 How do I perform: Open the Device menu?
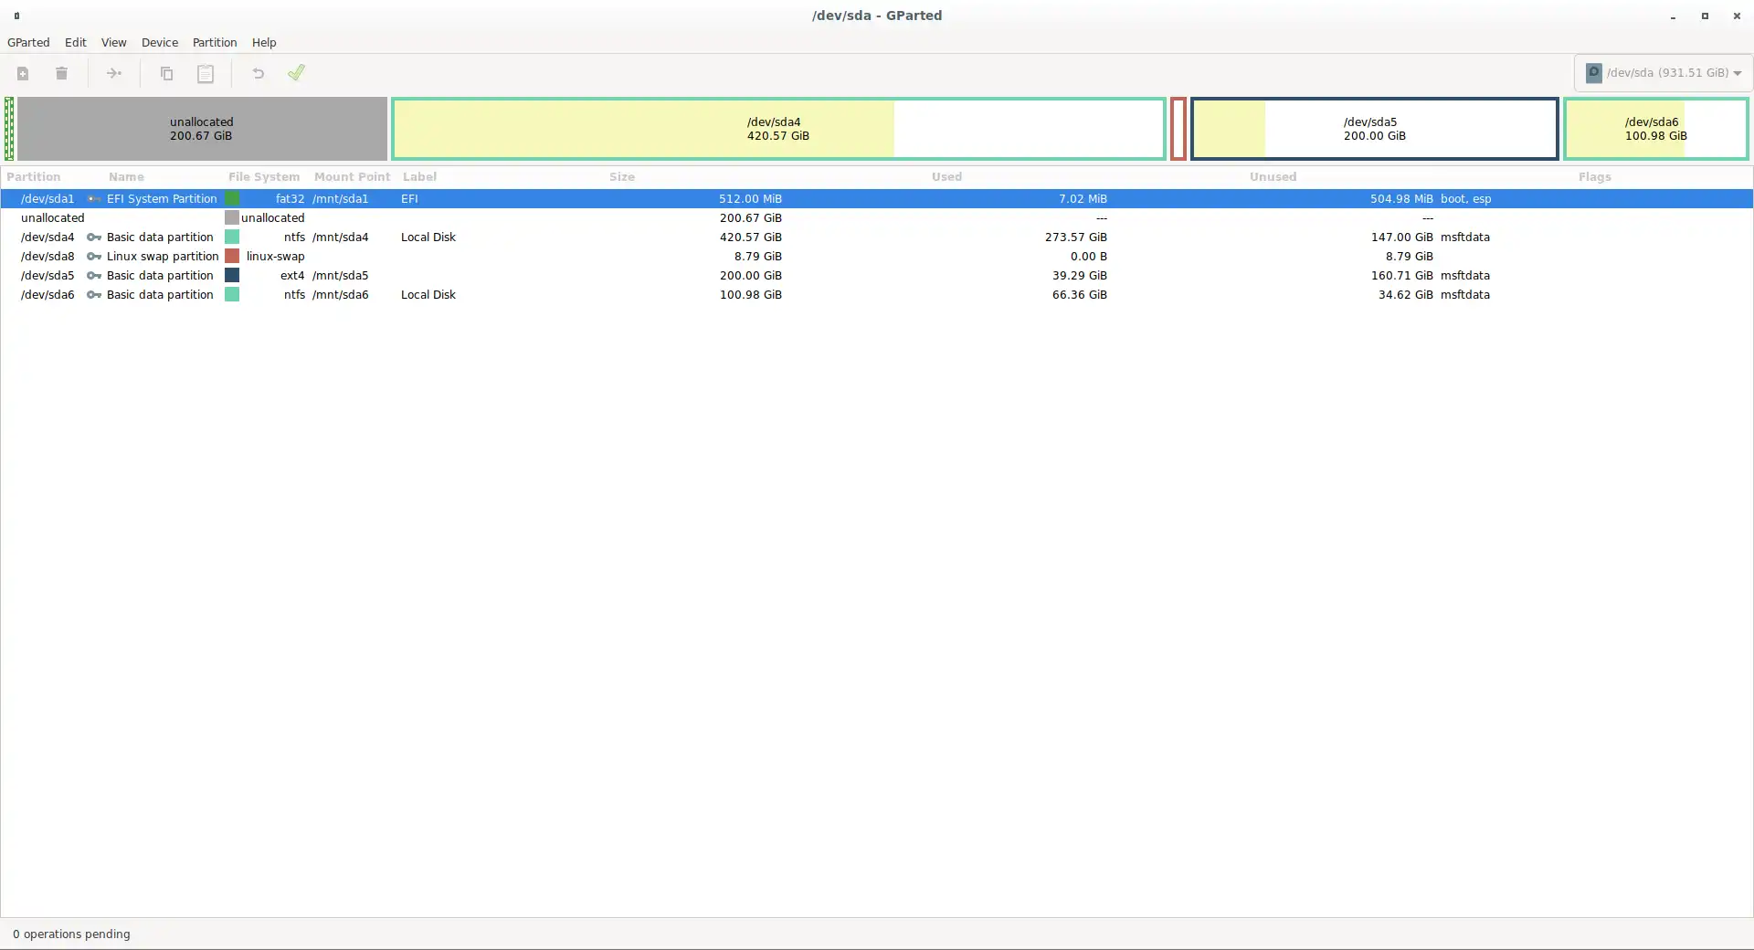160,43
